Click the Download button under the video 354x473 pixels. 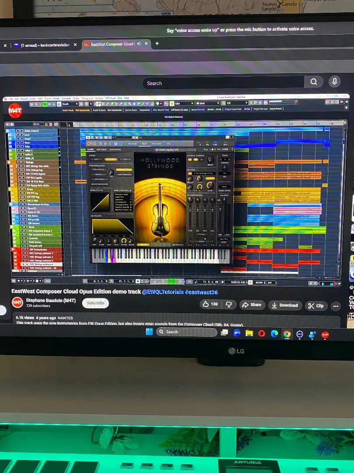[x=284, y=305]
